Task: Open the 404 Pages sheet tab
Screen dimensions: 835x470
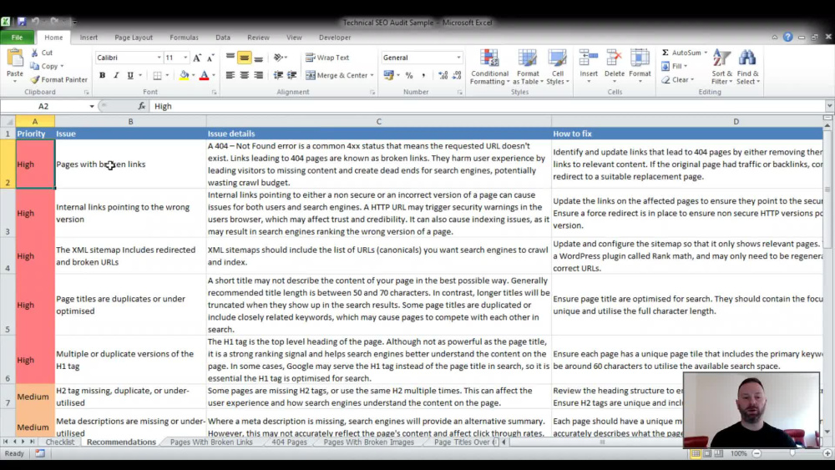Action: pos(289,442)
